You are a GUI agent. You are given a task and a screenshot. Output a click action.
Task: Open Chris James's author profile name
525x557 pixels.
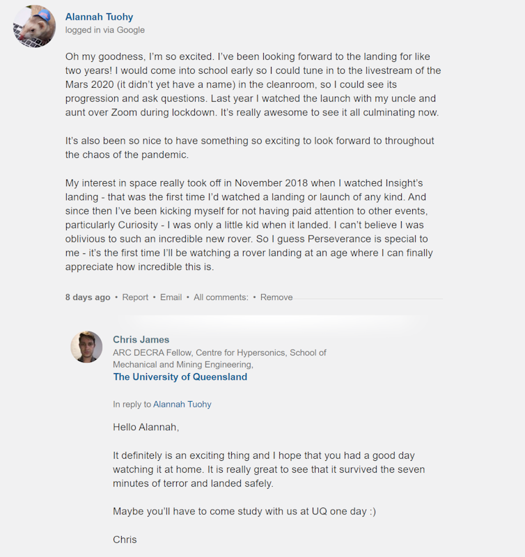141,340
